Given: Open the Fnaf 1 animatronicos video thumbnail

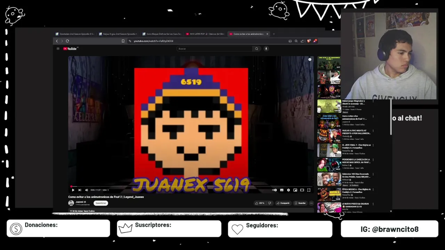Looking at the screenshot, I should [329, 121].
